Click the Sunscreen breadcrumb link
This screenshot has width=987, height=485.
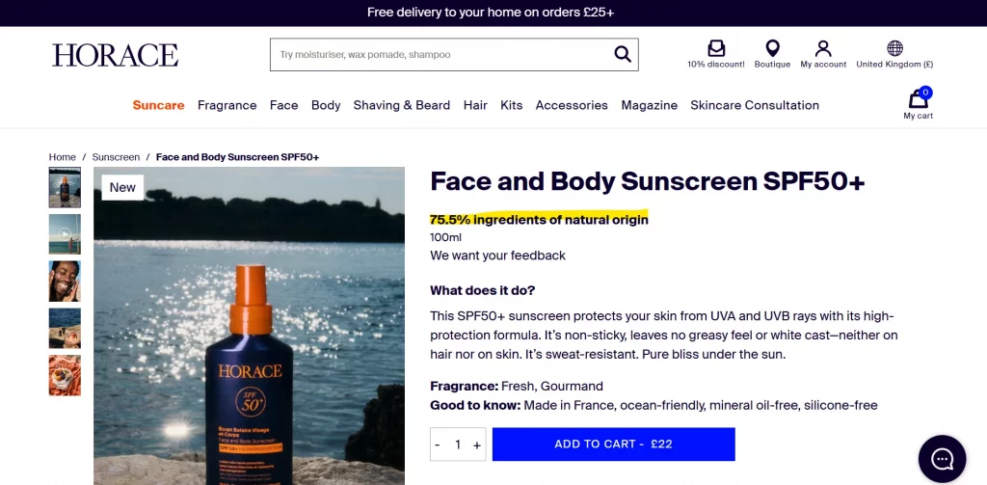(x=116, y=157)
